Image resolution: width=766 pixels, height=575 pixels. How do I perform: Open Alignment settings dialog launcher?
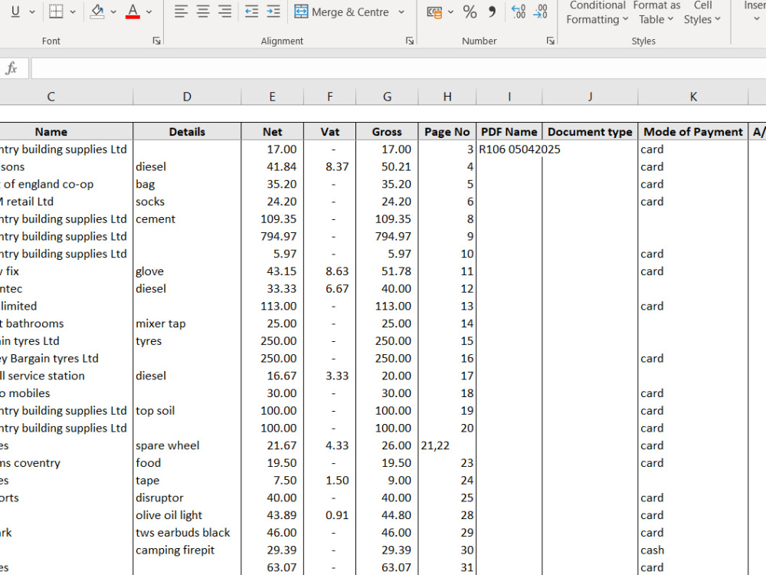click(409, 41)
